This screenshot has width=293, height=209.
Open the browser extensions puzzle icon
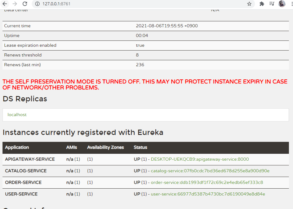(x=262, y=4)
